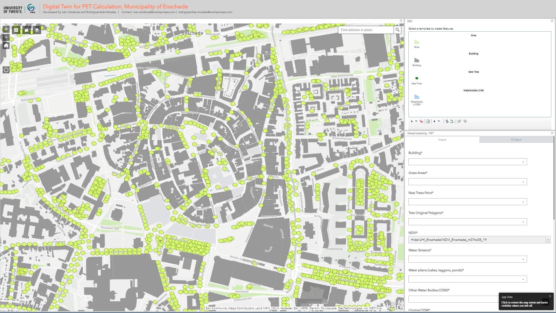Open ivan.cardenas contact email link
Image resolution: width=556 pixels, height=313 pixels.
pos(154,12)
